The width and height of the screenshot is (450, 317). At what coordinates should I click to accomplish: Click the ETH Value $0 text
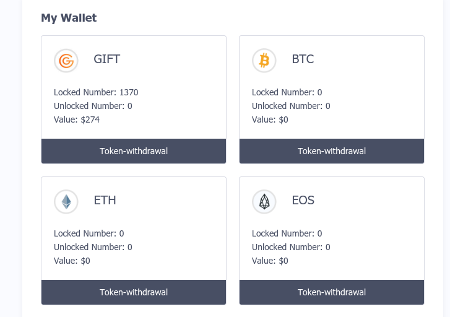coord(72,261)
